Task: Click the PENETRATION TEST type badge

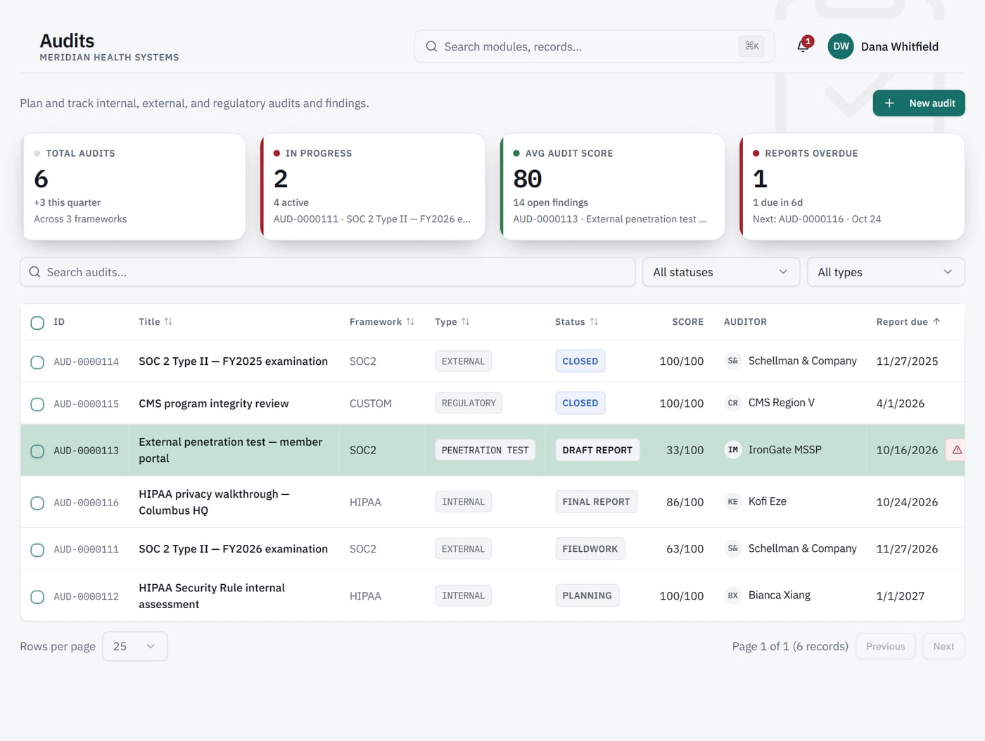Action: pos(485,450)
